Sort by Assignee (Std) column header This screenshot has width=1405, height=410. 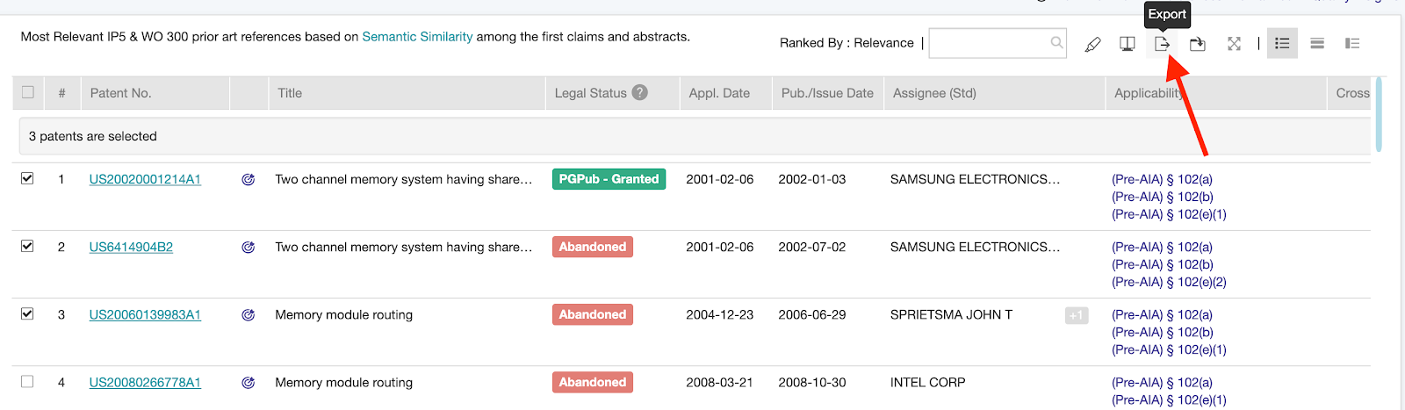click(x=934, y=93)
